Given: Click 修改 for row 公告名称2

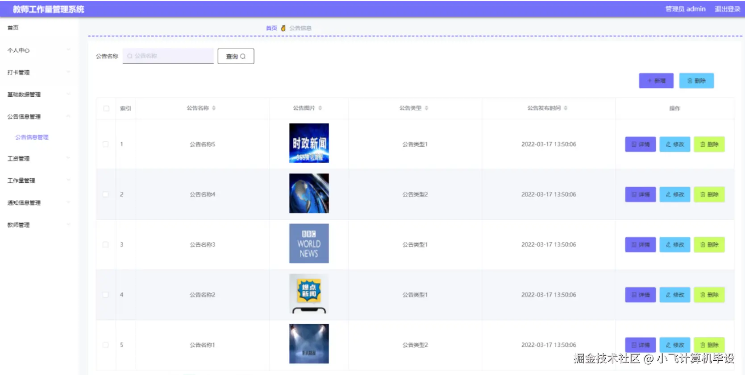Looking at the screenshot, I should 674,295.
